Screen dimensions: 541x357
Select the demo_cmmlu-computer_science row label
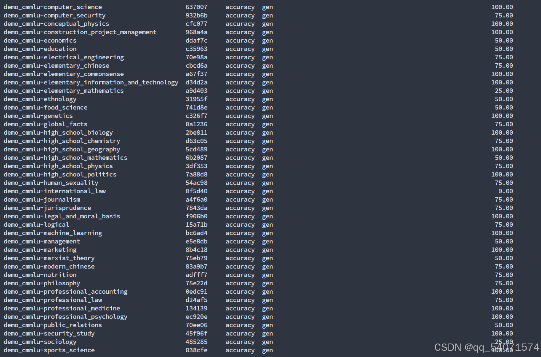coord(52,7)
